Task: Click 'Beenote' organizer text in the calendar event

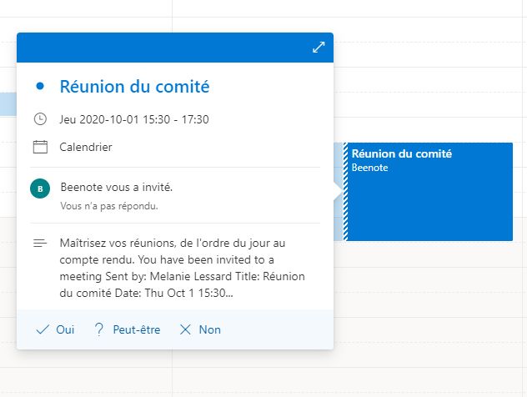Action: point(369,168)
